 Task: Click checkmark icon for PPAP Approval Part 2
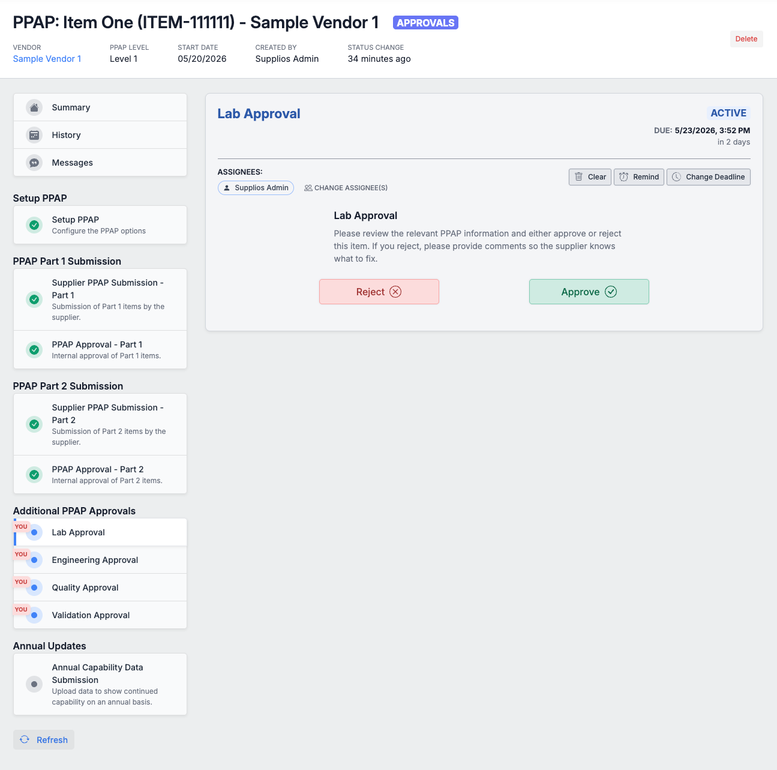(x=34, y=475)
